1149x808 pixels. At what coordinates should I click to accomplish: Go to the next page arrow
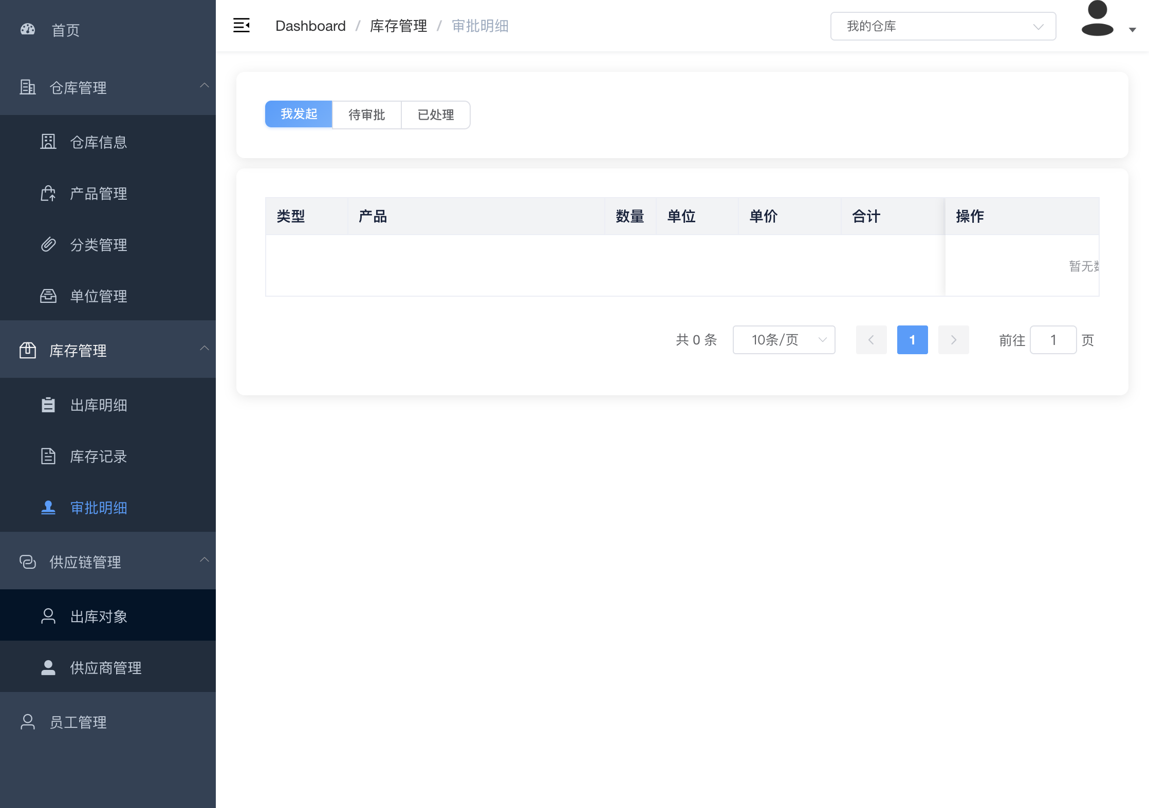[953, 340]
